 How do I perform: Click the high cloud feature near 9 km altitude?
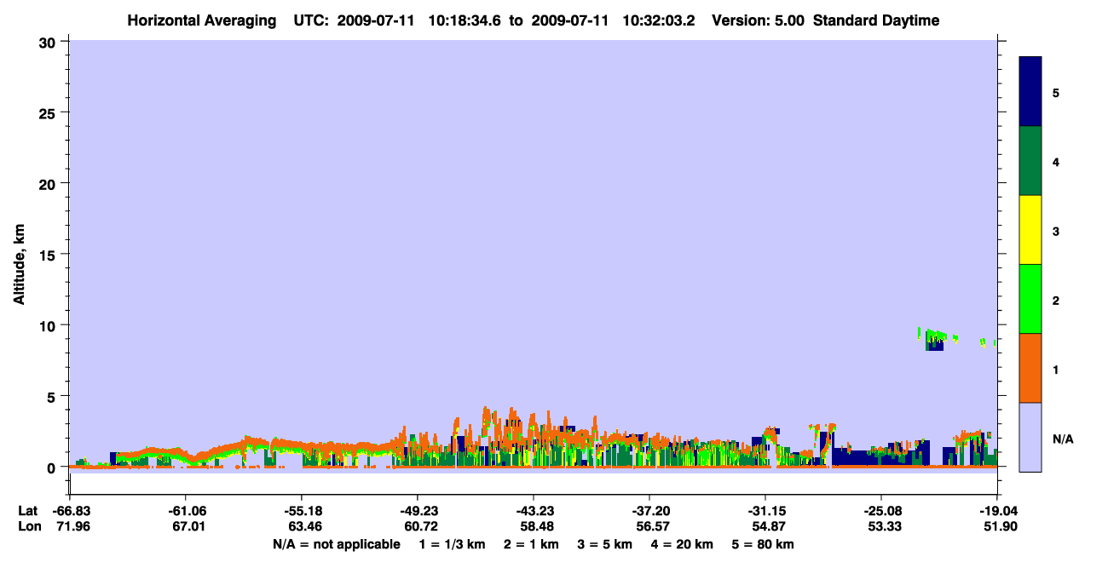pos(935,340)
